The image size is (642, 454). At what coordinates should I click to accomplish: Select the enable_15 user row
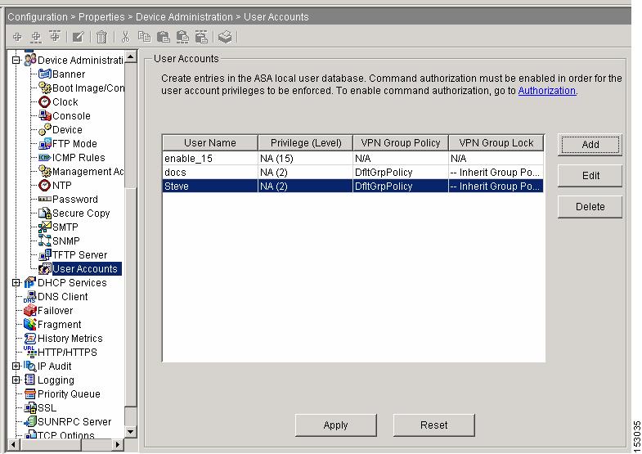click(353, 159)
